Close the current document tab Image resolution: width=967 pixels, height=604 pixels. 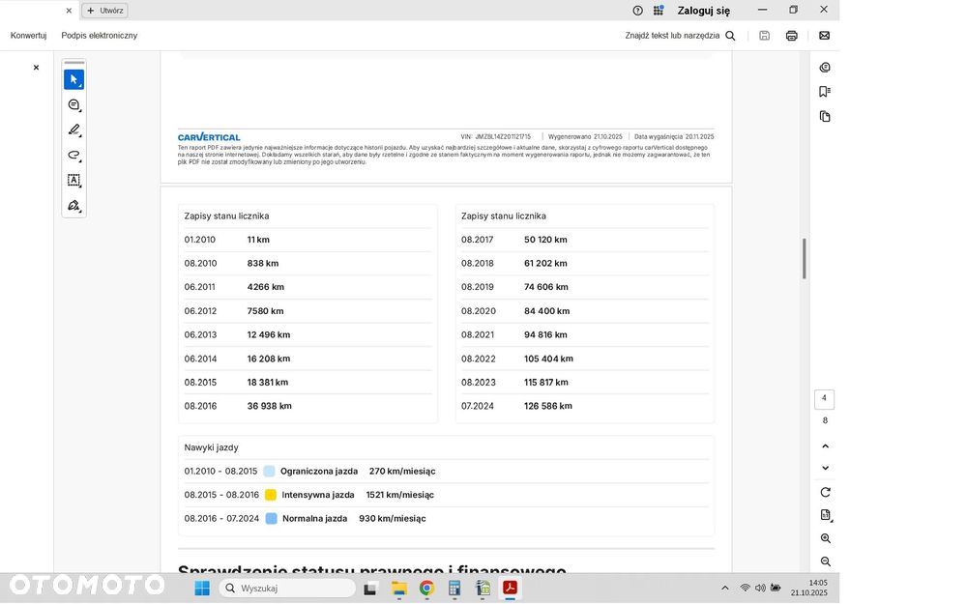pyautogui.click(x=69, y=11)
